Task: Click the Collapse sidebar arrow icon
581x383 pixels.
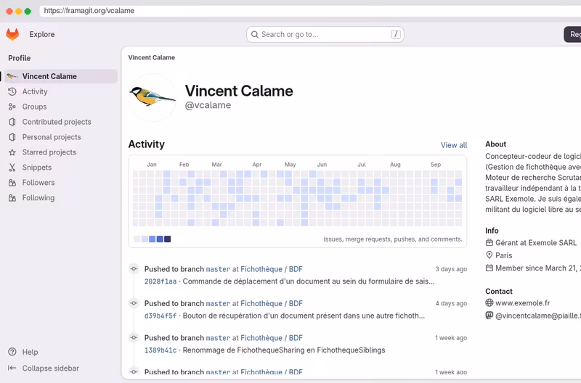Action: coord(12,368)
